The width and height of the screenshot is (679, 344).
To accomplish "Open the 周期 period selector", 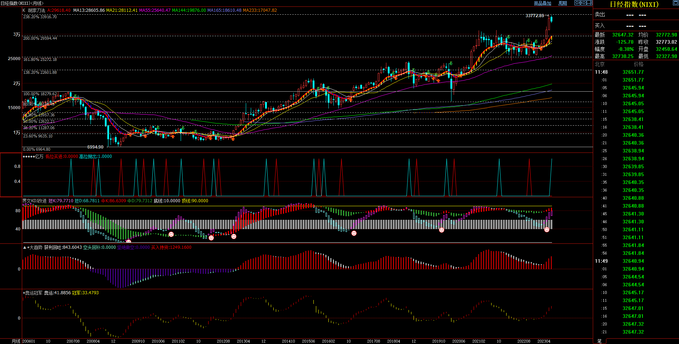I will tap(563, 3).
